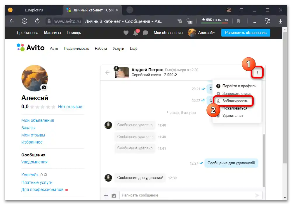292x205 pixels.
Task: Click Разместить объявление button
Action: point(246,33)
